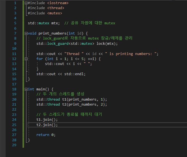Click lock_guard type on line 9

coord(58,44)
